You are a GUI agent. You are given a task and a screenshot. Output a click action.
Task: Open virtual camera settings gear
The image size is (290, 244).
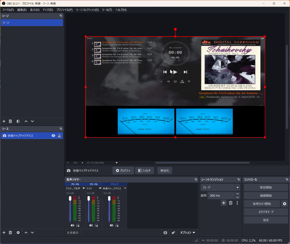(x=284, y=204)
